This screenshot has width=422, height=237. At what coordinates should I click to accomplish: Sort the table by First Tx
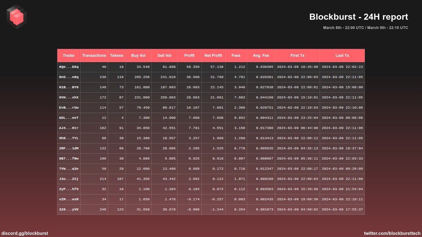(x=297, y=55)
